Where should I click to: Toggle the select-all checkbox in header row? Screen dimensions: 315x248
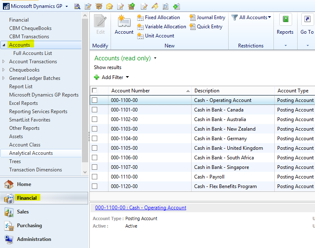pos(94,90)
